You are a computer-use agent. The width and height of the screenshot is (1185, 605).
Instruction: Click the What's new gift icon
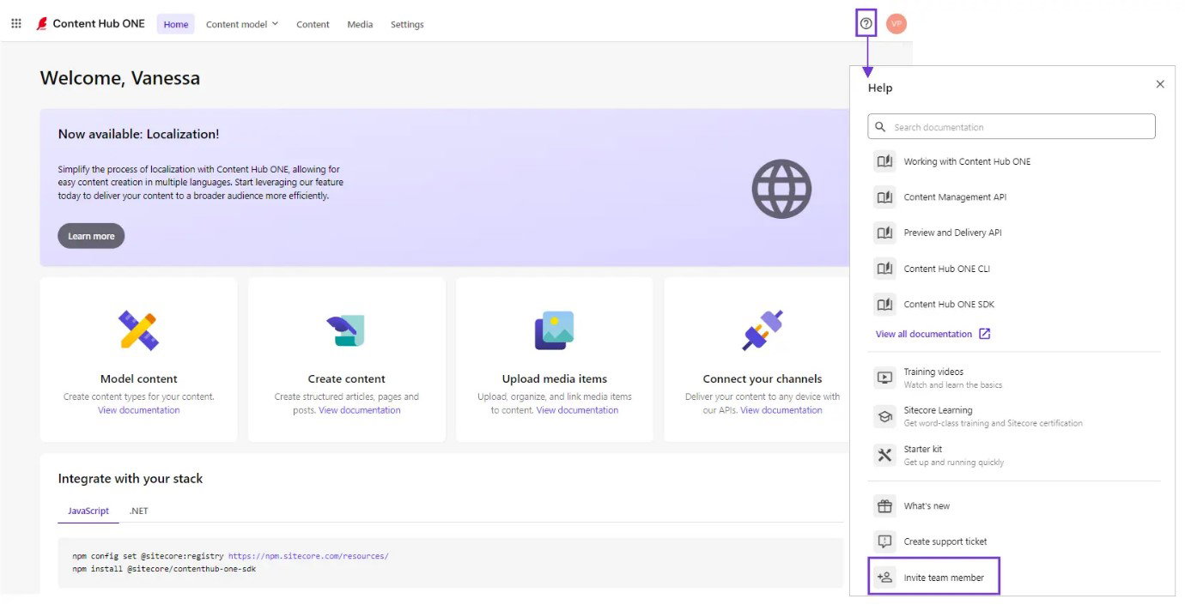pos(884,506)
